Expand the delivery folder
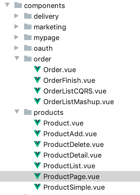 [17, 16]
